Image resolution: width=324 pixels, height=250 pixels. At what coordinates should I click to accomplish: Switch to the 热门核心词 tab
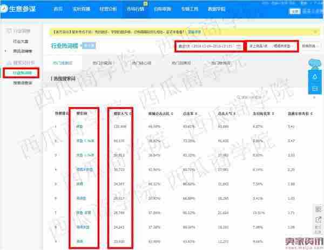click(x=141, y=63)
